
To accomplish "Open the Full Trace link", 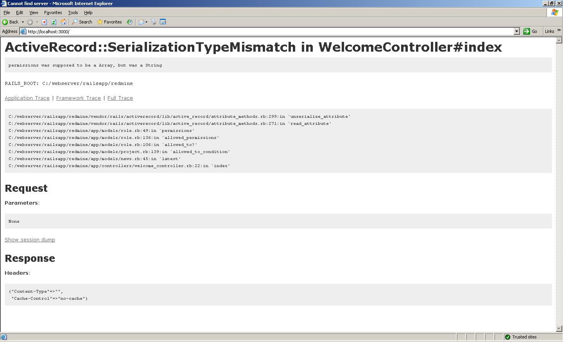I will 120,98.
